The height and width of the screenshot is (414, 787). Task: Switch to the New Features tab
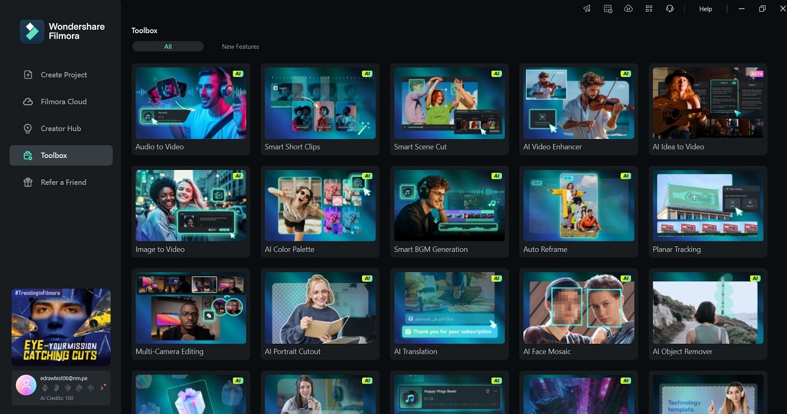pos(241,47)
